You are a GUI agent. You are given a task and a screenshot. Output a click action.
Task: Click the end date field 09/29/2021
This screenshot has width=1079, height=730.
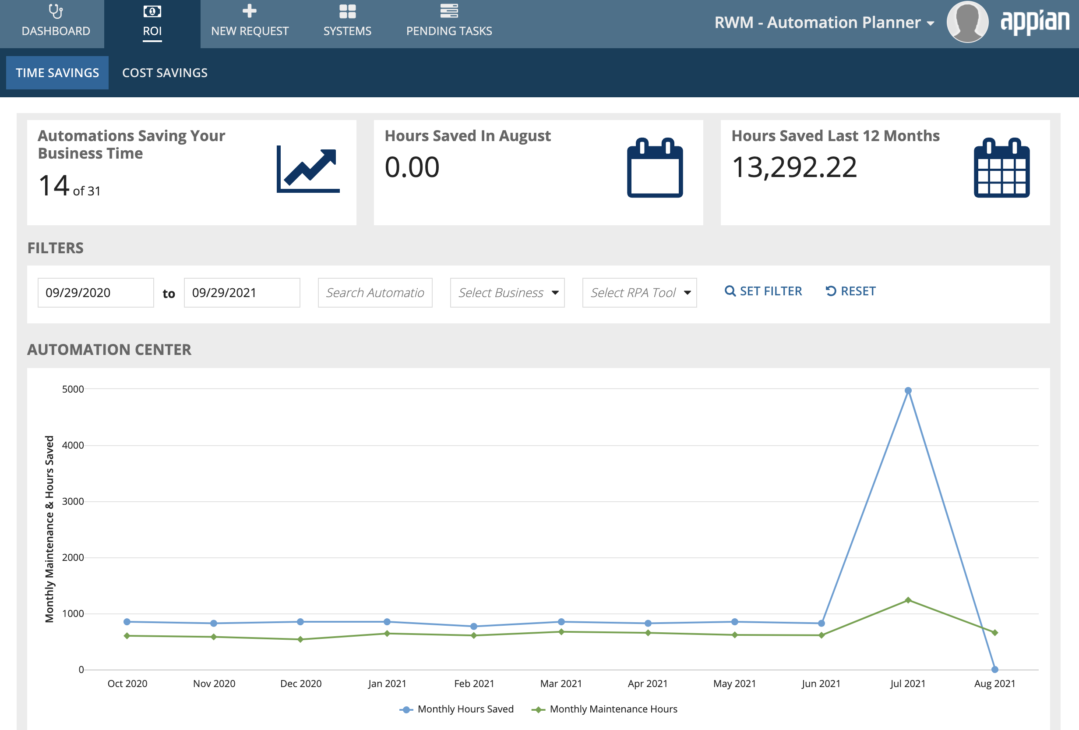[x=242, y=292]
